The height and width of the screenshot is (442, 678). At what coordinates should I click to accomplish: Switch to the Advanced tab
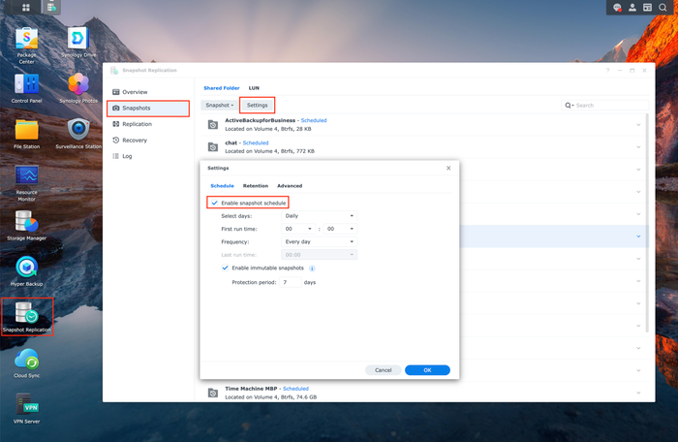click(290, 186)
